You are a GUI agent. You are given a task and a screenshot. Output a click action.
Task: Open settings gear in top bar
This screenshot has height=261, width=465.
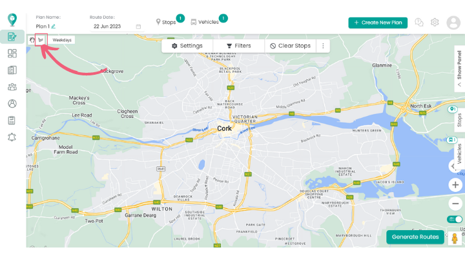(435, 23)
